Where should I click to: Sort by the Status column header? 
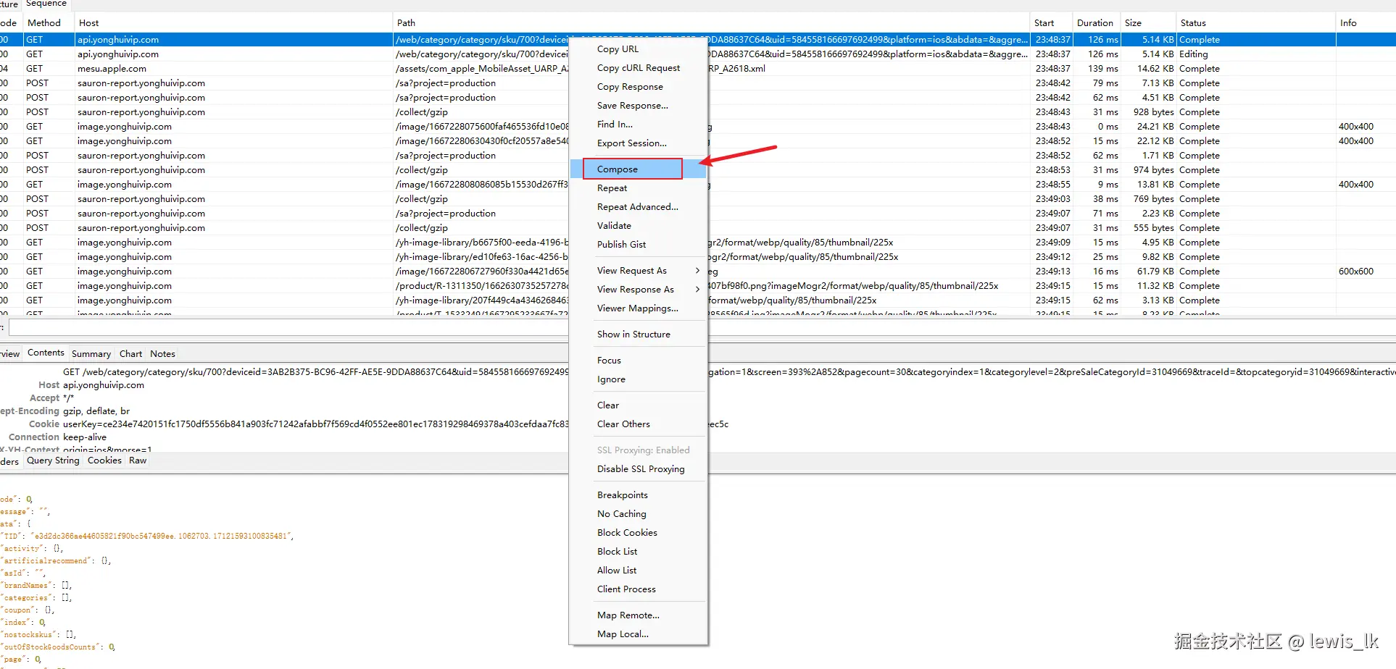pyautogui.click(x=1256, y=23)
